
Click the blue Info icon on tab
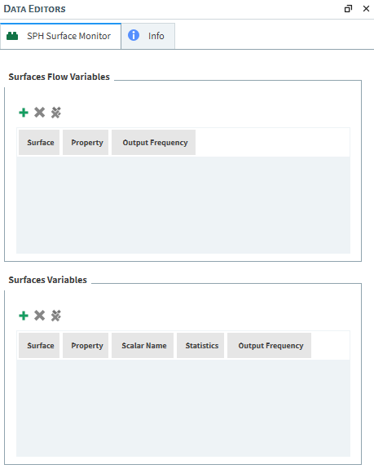pyautogui.click(x=134, y=35)
